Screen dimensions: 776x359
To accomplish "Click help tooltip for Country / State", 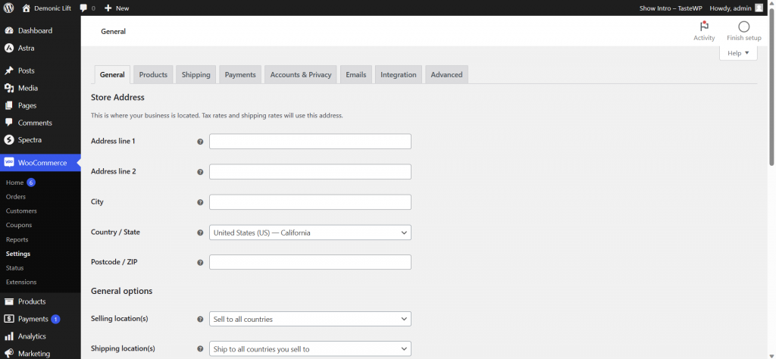I will click(200, 233).
